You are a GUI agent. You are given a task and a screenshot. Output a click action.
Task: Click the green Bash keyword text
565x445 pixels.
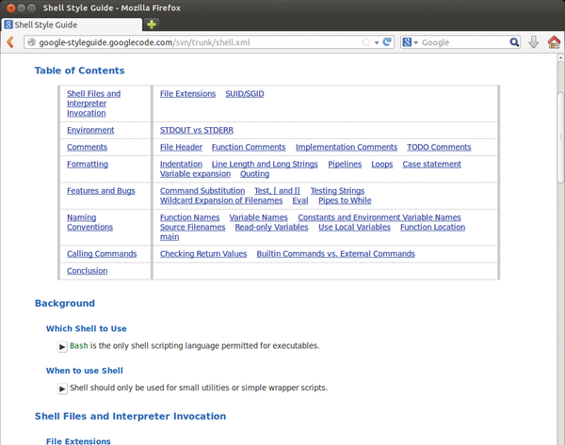(x=78, y=345)
